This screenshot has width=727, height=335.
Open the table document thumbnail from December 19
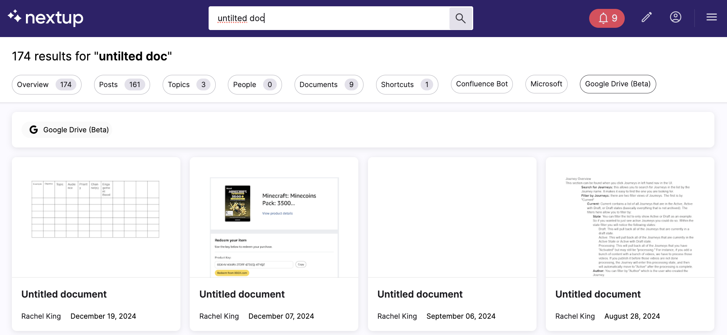96,217
